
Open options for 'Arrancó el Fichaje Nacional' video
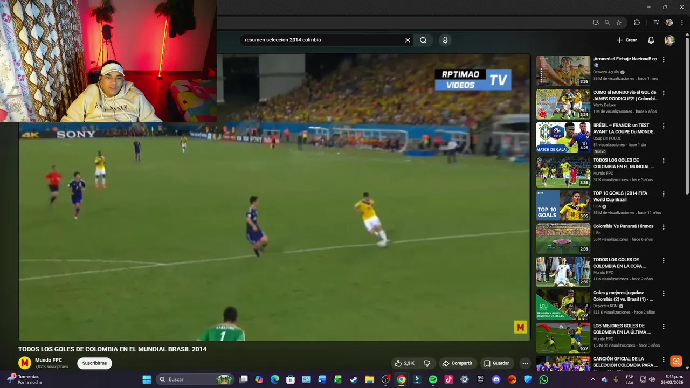pyautogui.click(x=664, y=60)
